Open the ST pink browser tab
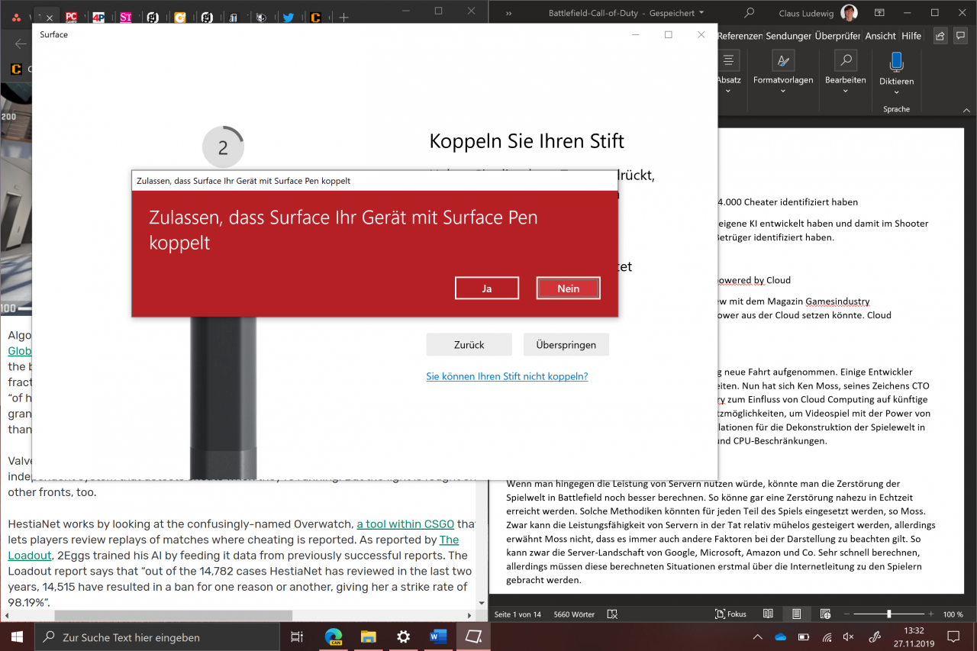This screenshot has height=651, width=977. tap(126, 16)
